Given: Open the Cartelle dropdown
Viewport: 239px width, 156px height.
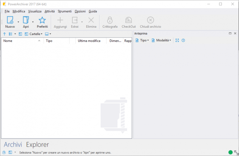Looking at the screenshot, I should (x=34, y=34).
